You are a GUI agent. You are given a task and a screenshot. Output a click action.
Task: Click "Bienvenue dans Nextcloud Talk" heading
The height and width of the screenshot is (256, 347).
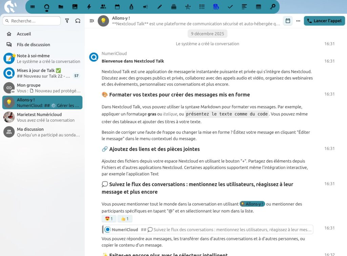(x=133, y=61)
